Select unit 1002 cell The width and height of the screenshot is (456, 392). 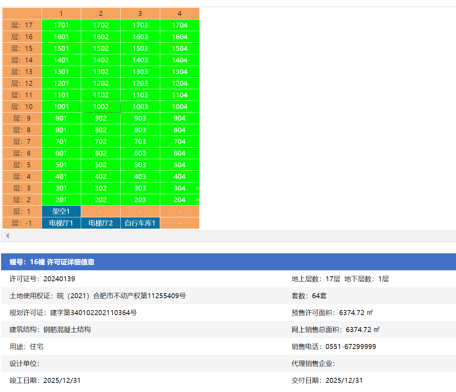click(101, 107)
